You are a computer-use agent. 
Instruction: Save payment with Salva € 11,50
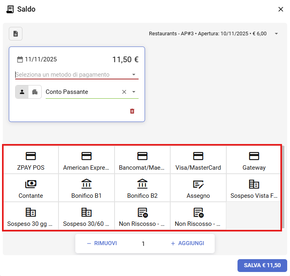click(262, 266)
